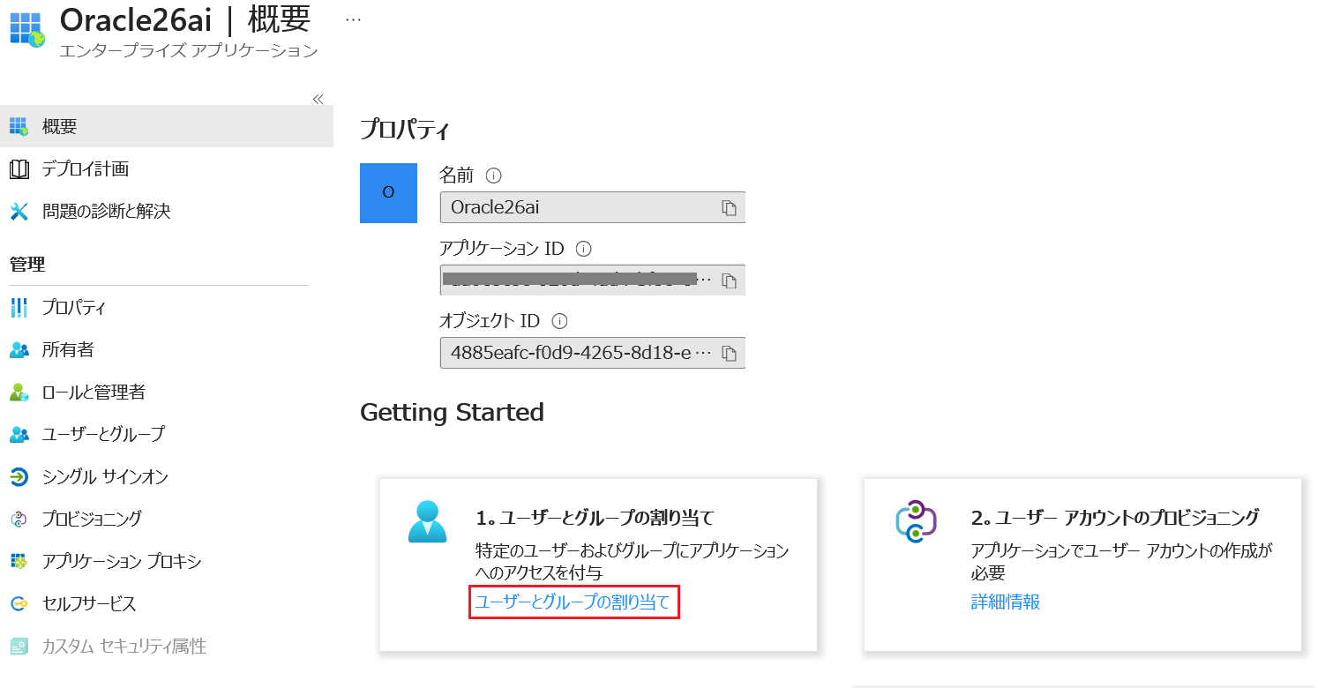Click the Oracle26ai | 概要 page title
Viewport: 1318px width, 688px height.
pyautogui.click(x=185, y=19)
